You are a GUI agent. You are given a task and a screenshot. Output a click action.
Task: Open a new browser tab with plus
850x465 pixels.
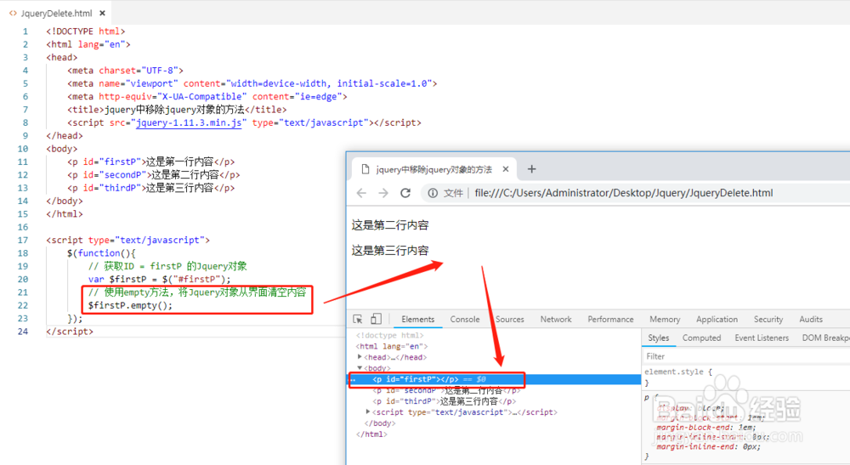532,169
